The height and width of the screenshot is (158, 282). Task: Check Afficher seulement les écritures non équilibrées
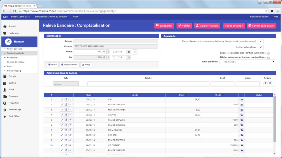click(x=268, y=58)
